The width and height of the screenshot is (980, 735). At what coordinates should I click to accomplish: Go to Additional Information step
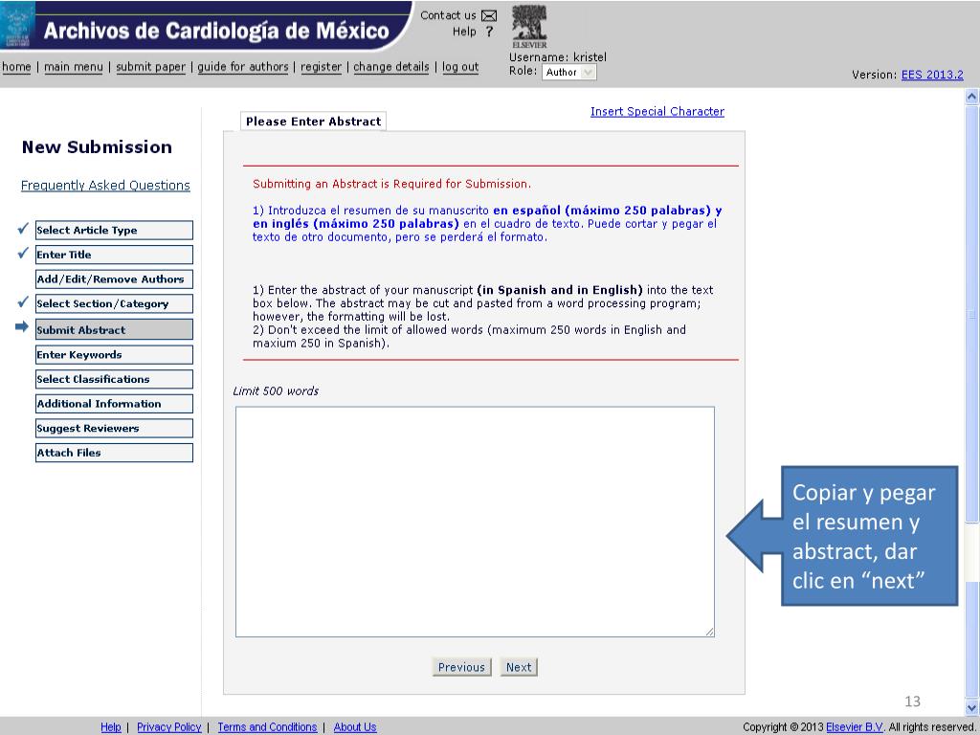click(114, 404)
